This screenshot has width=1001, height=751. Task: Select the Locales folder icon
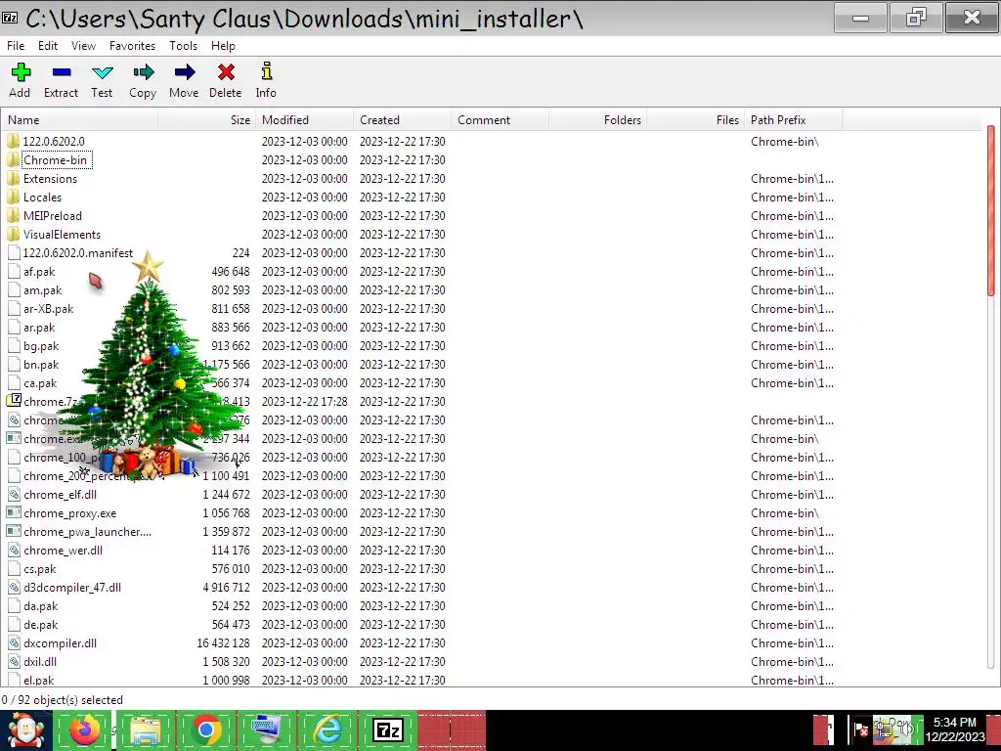[x=14, y=197]
